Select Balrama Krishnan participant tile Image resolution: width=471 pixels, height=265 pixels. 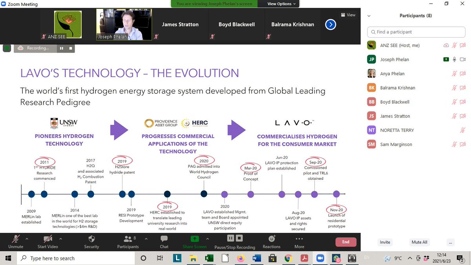[x=292, y=24]
